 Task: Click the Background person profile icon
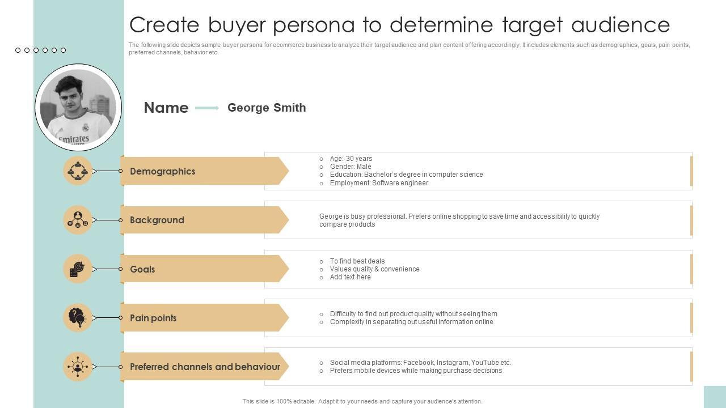pyautogui.click(x=78, y=220)
